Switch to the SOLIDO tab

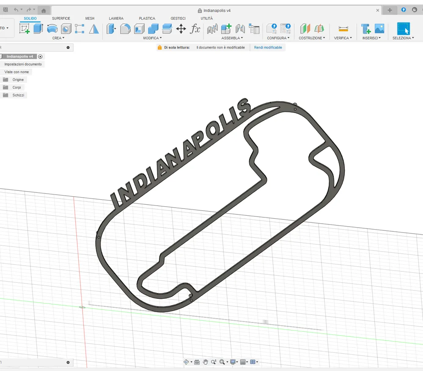click(x=30, y=18)
